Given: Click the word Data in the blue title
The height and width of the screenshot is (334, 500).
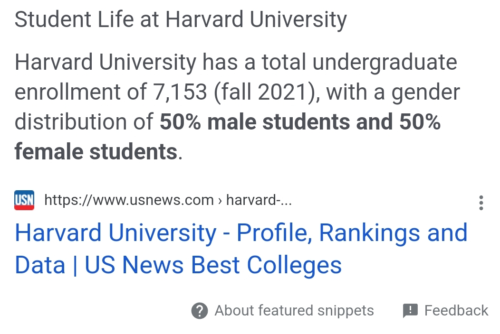Looking at the screenshot, I should pos(40,265).
